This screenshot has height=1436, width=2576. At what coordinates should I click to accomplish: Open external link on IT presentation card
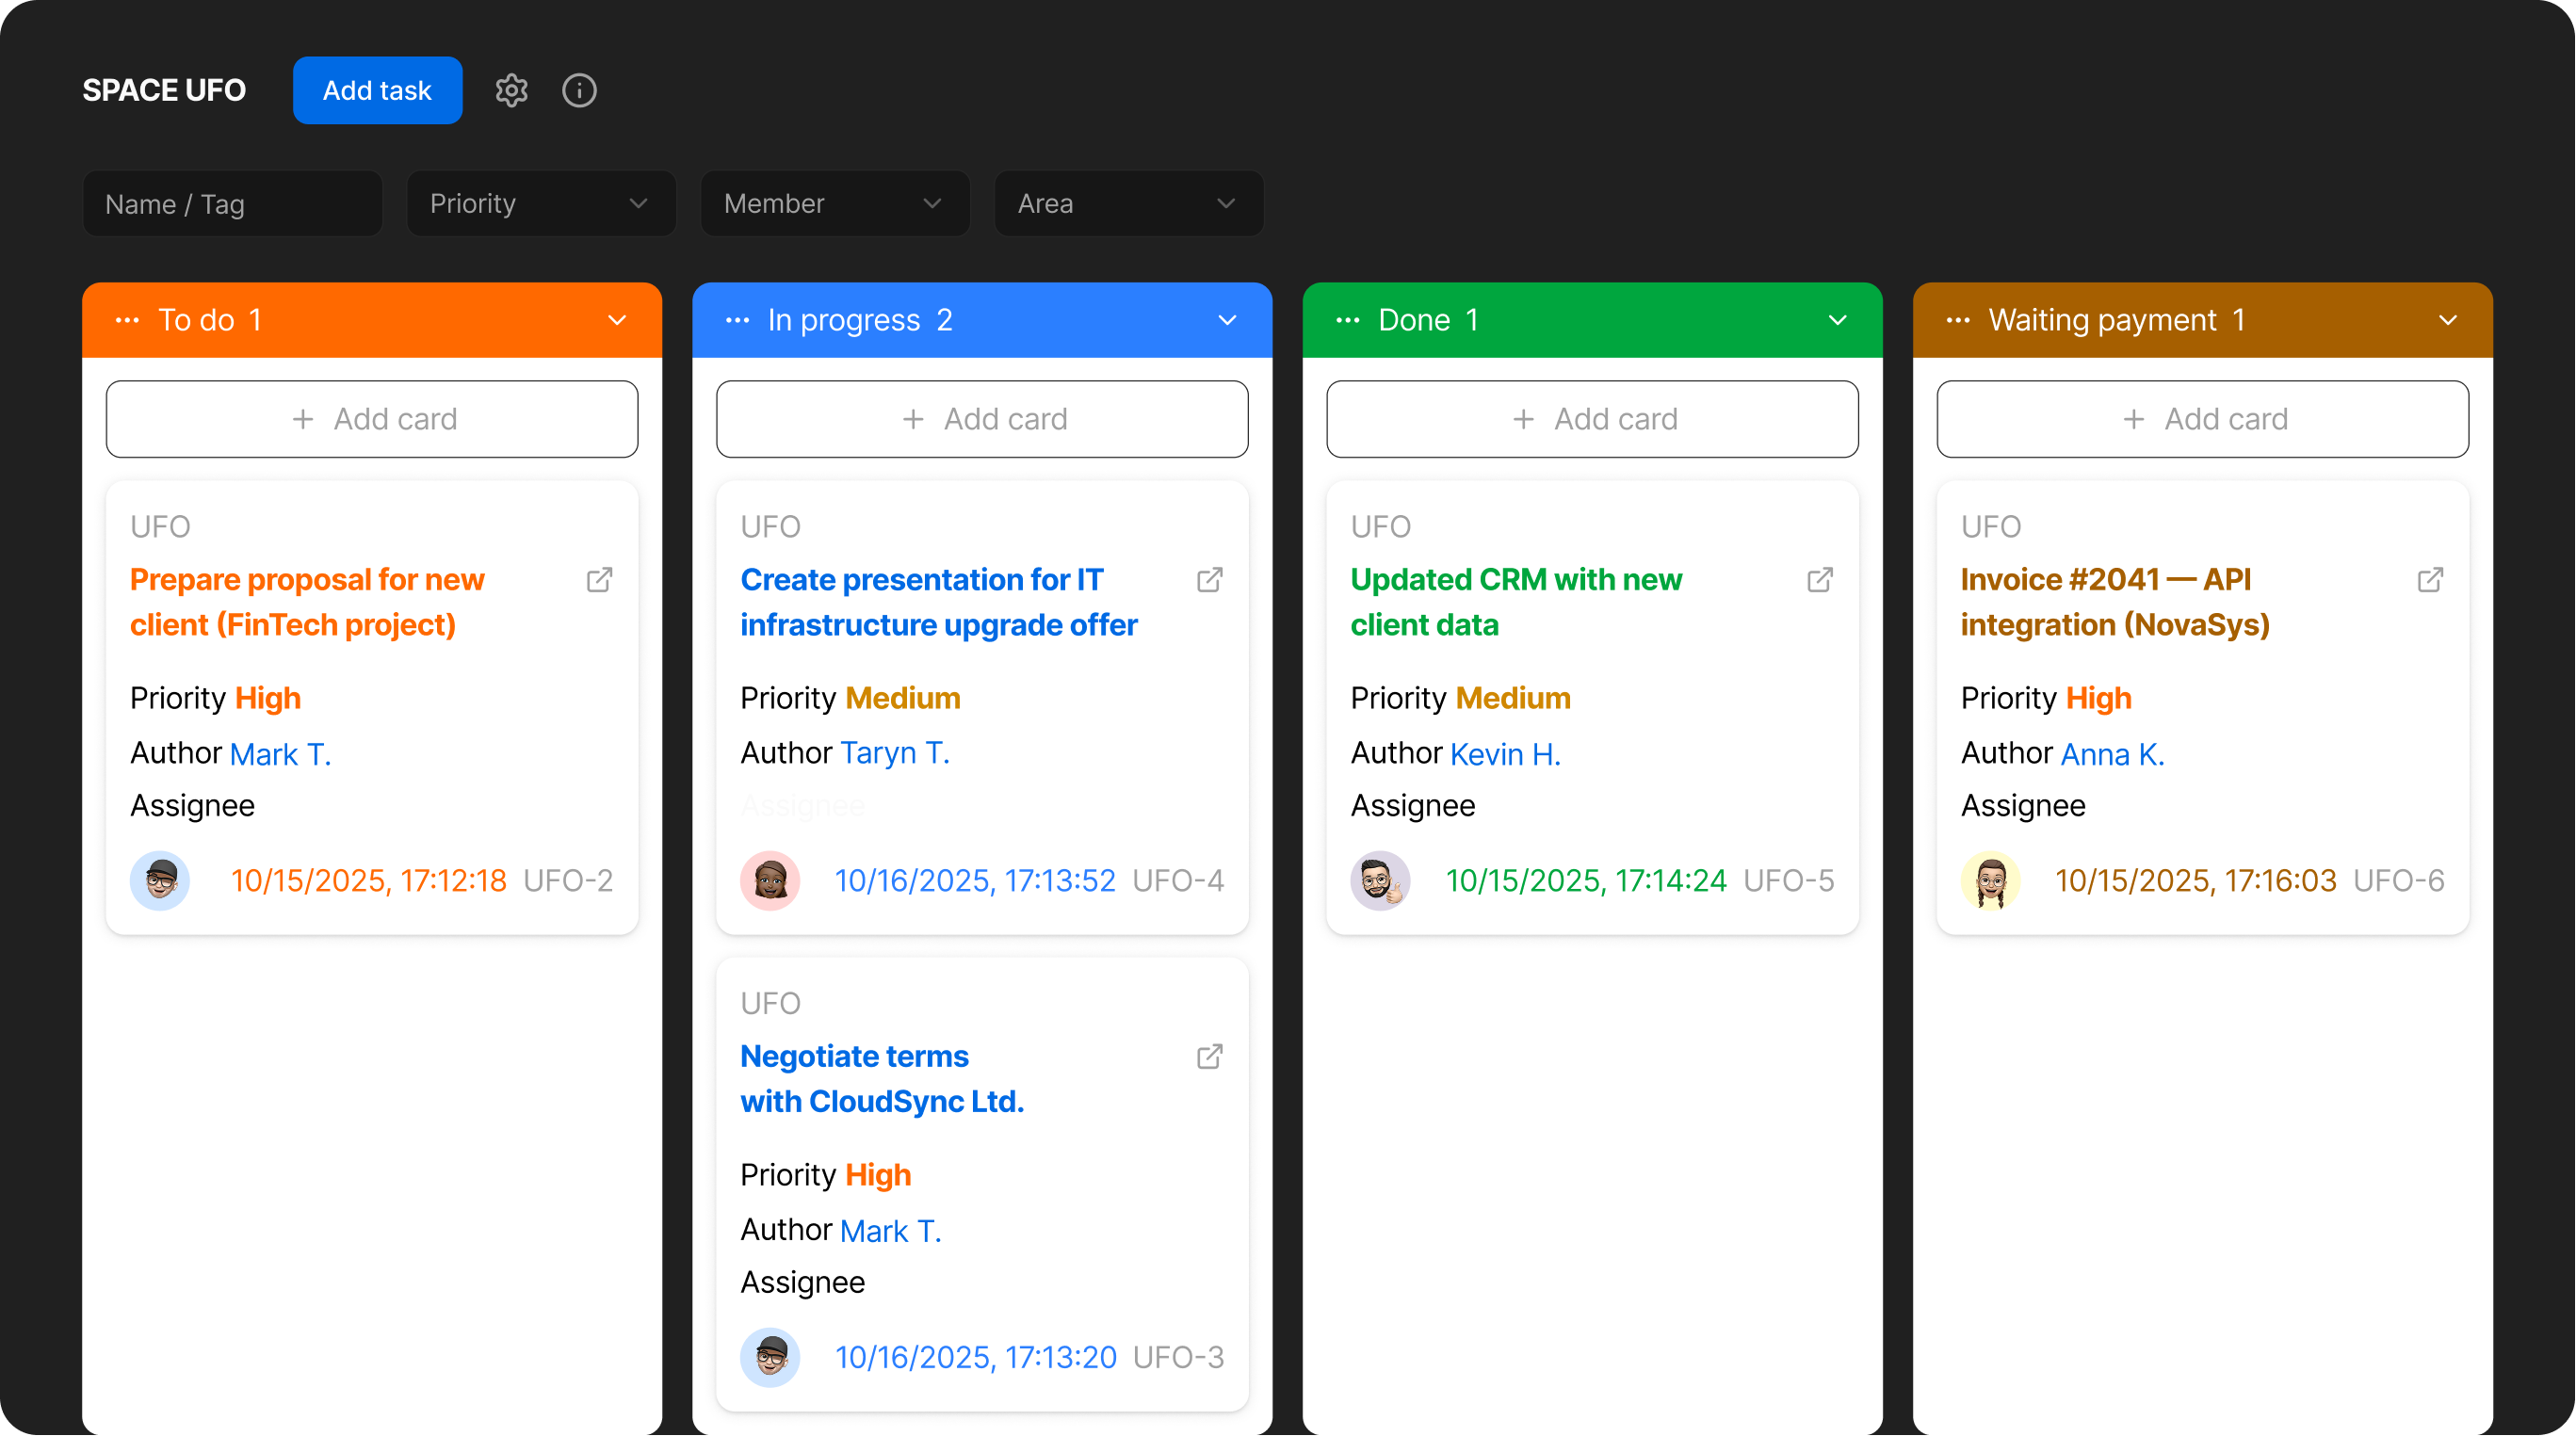coord(1210,580)
